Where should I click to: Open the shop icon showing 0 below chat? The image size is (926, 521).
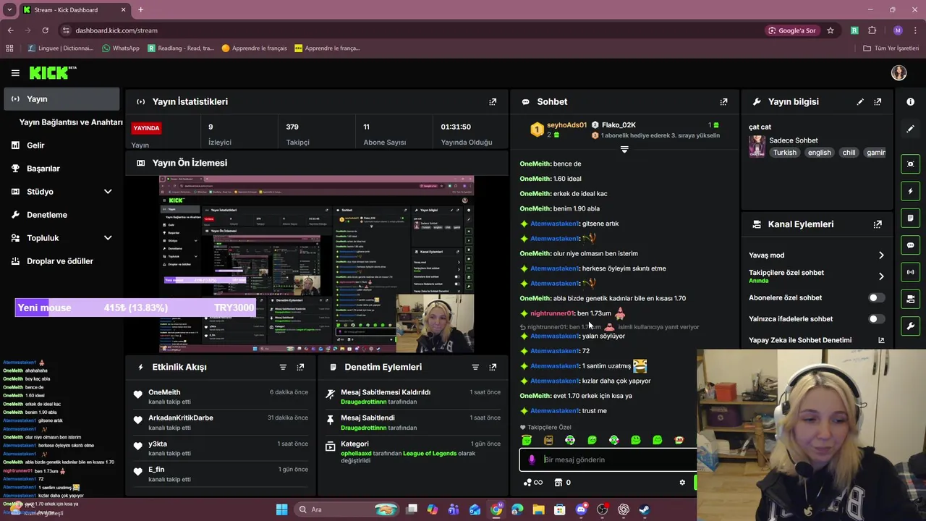point(562,483)
